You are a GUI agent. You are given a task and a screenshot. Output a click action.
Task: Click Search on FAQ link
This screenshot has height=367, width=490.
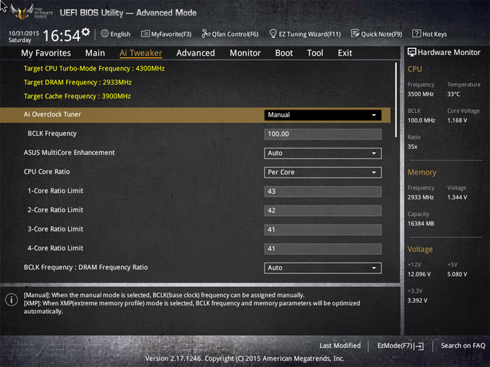463,345
